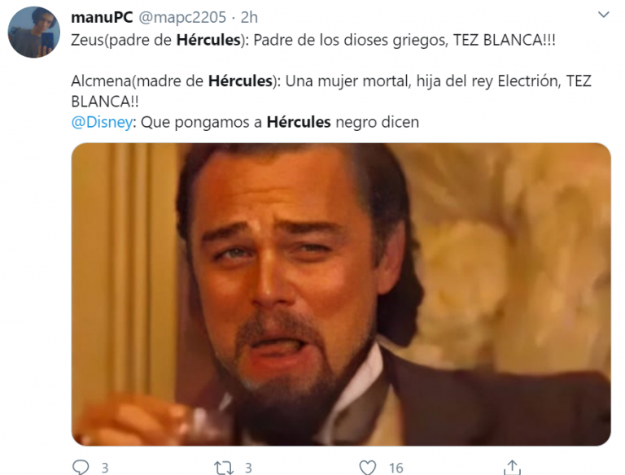The width and height of the screenshot is (625, 475).
Task: Click the Alcmena paragraph text
Action: tap(331, 91)
